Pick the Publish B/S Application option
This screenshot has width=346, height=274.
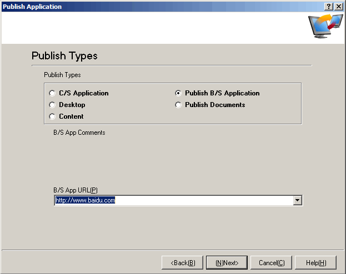pos(178,93)
